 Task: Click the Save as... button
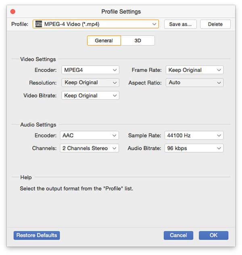pyautogui.click(x=180, y=24)
